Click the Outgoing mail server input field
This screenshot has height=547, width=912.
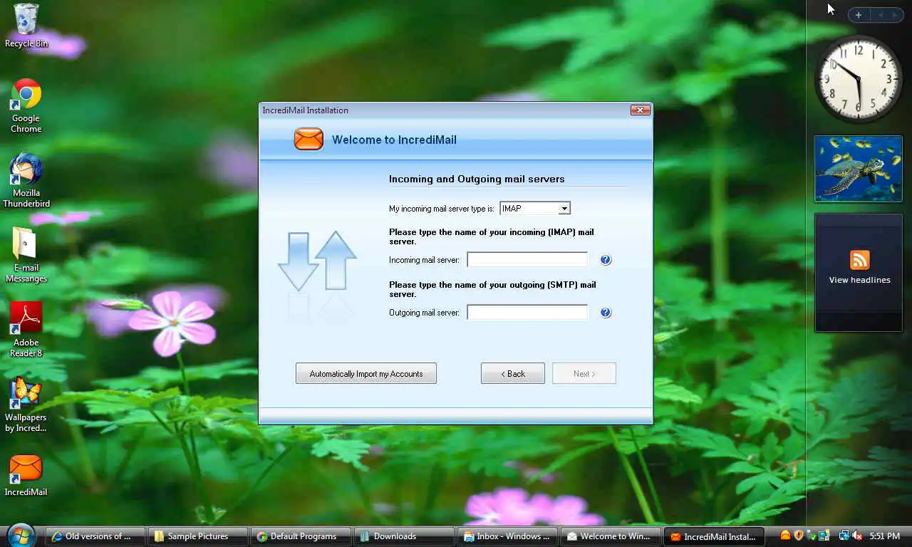click(x=527, y=313)
